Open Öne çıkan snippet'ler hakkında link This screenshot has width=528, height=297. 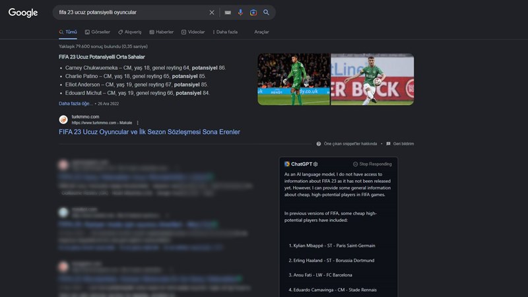pyautogui.click(x=350, y=144)
